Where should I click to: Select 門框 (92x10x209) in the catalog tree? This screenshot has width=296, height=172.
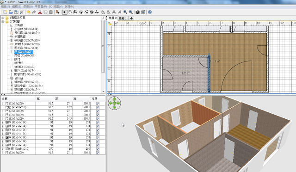(25, 55)
